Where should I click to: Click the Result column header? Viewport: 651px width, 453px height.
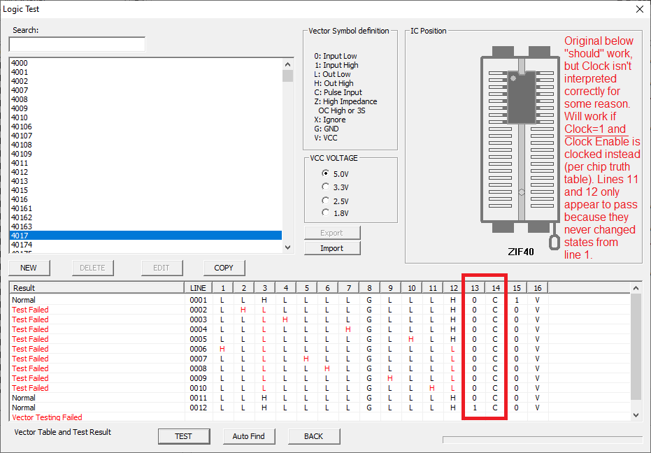tap(96, 288)
